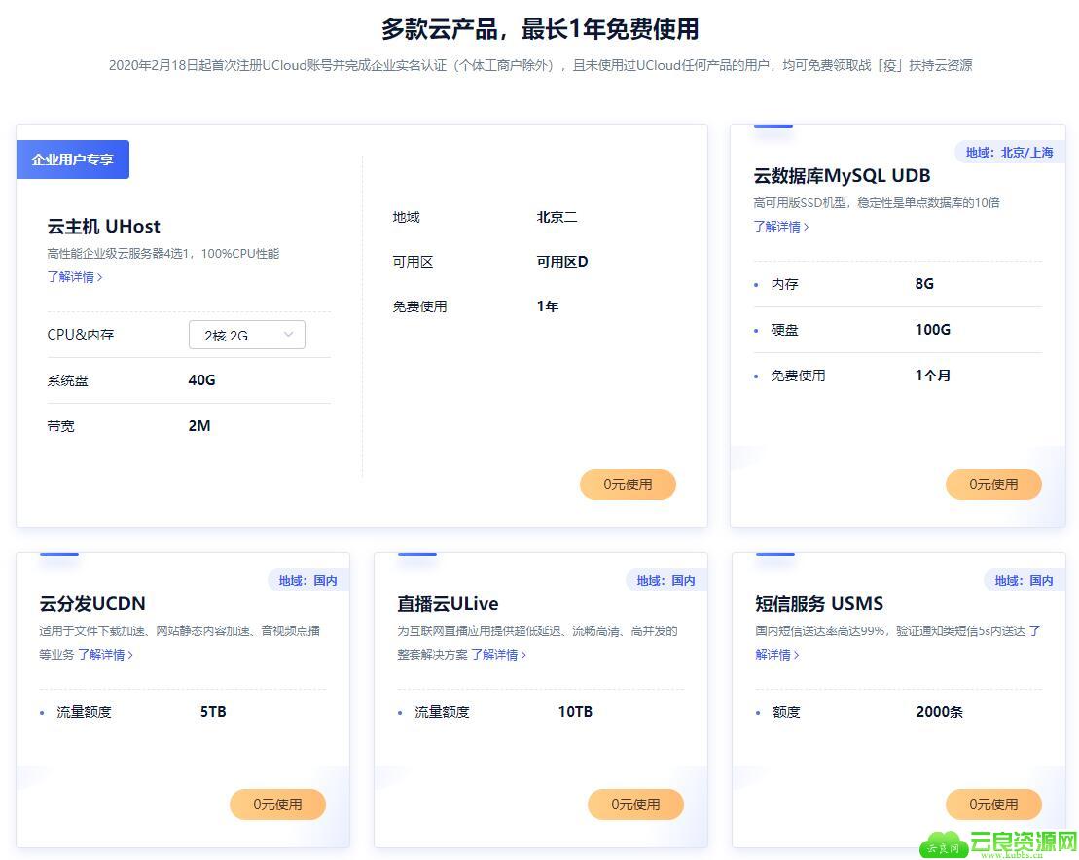Click the 企业用户专享 badge
The height and width of the screenshot is (860, 1079).
(73, 160)
